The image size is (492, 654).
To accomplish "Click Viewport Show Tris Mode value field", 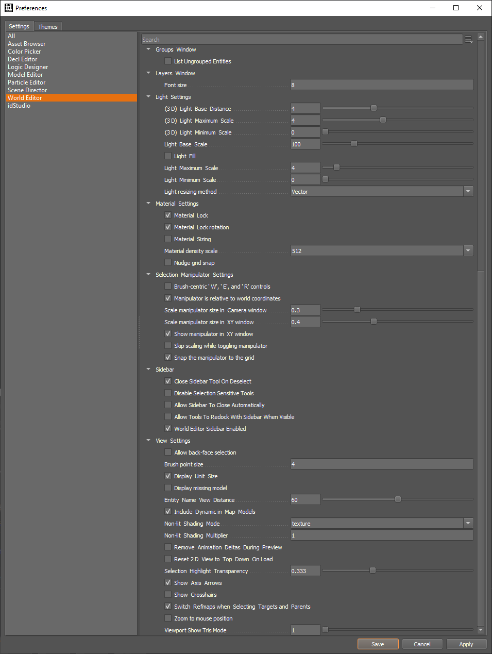I will [x=306, y=630].
